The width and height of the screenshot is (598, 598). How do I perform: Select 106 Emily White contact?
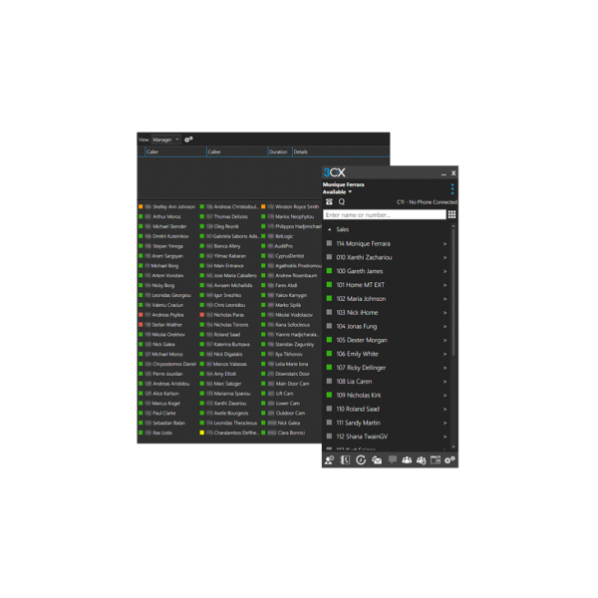click(387, 354)
